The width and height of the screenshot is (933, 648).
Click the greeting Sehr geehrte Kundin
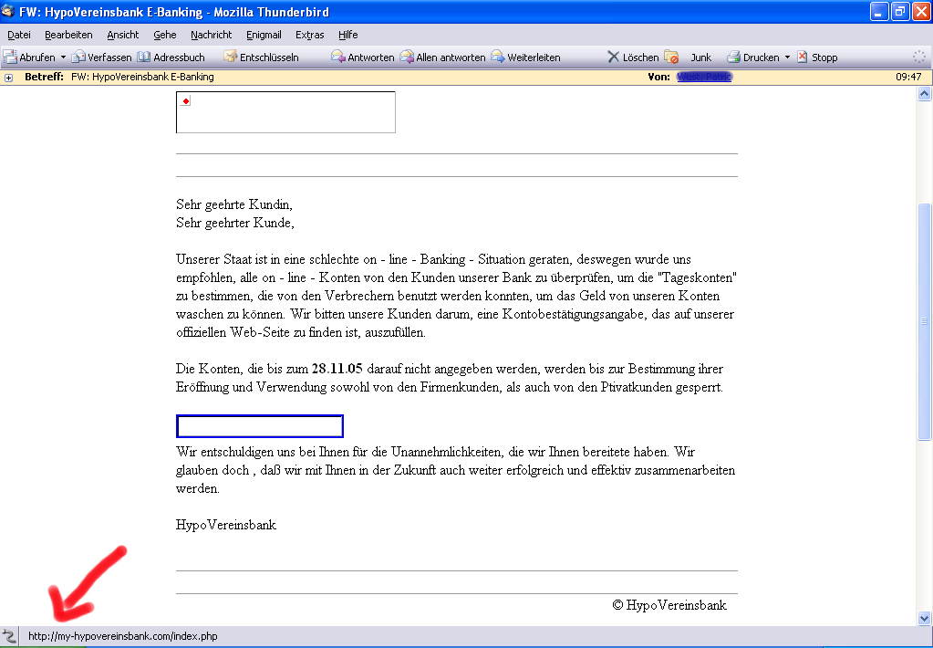pyautogui.click(x=234, y=204)
